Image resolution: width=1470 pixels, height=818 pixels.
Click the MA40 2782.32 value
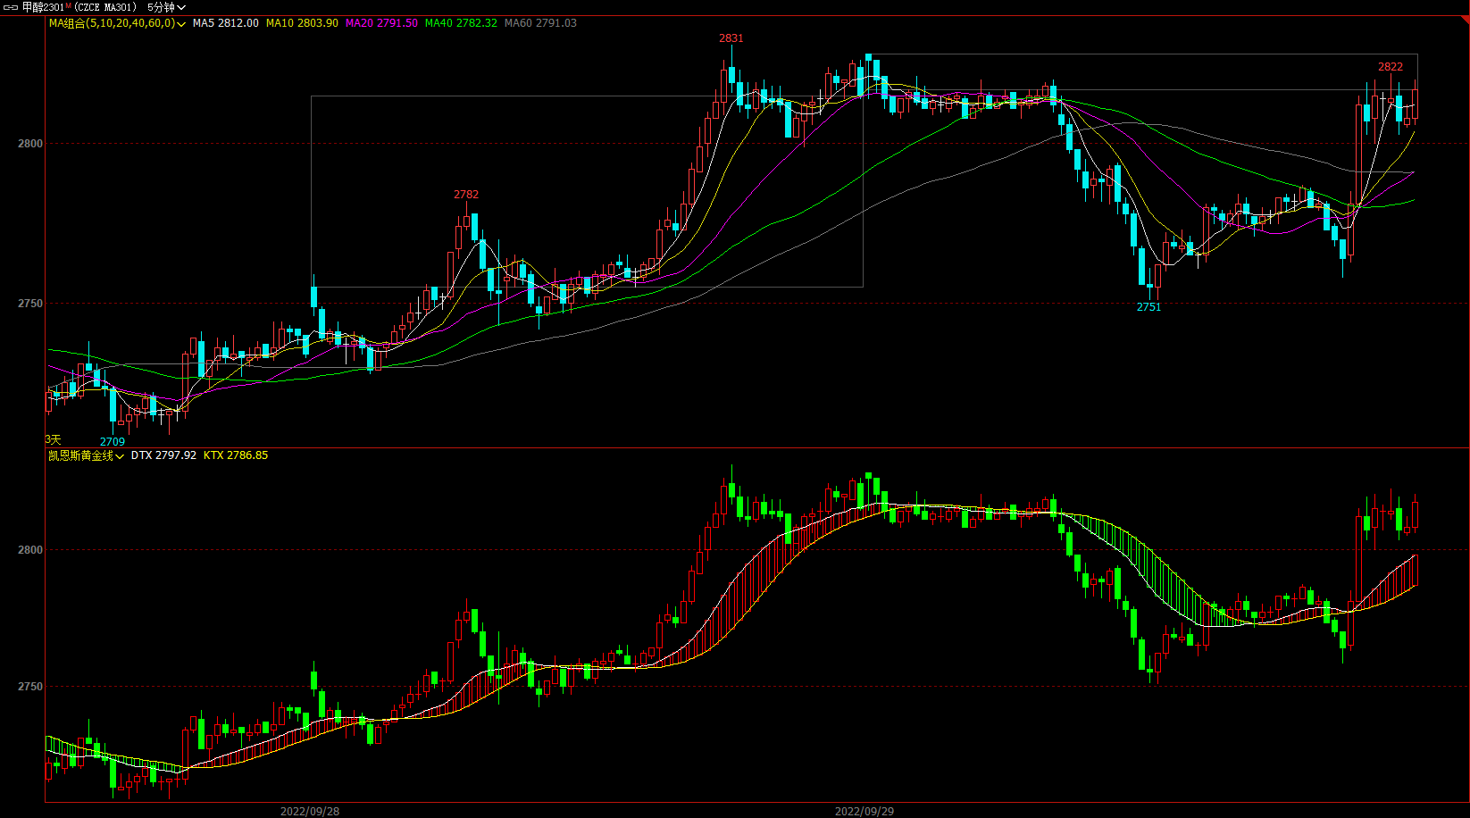coord(461,23)
